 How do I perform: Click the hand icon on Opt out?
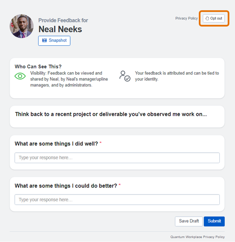207,18
